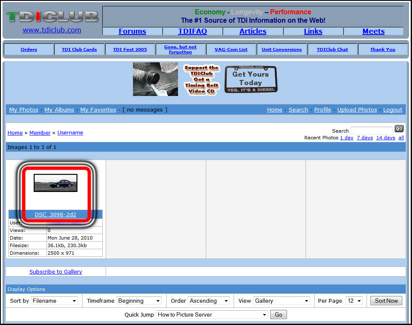Click the dimensions 2500 x 971
The image size is (412, 325).
(x=61, y=253)
